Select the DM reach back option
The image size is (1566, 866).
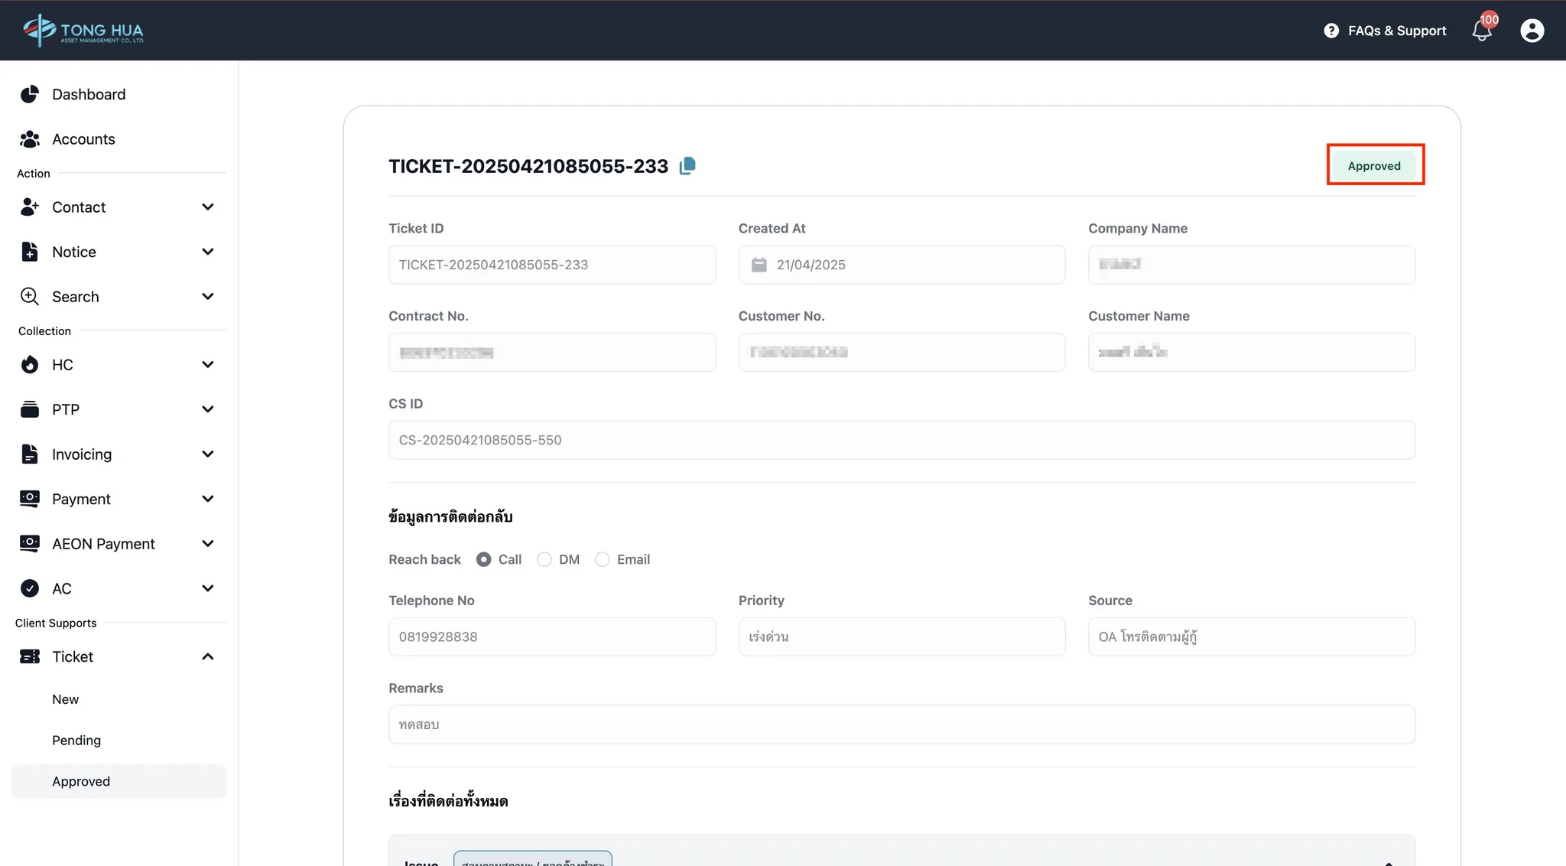click(544, 560)
